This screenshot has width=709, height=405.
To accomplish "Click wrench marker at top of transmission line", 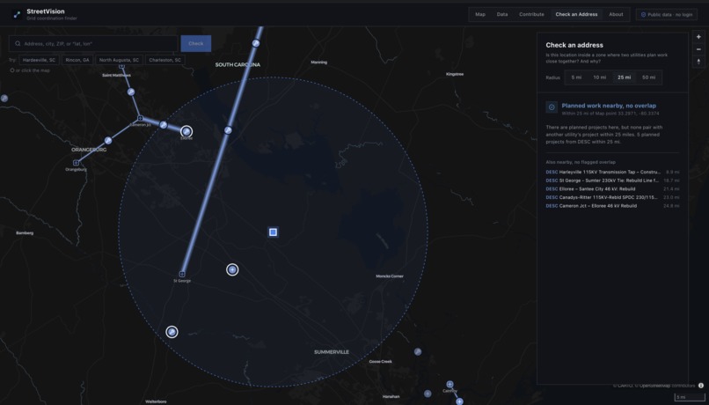I will [256, 43].
